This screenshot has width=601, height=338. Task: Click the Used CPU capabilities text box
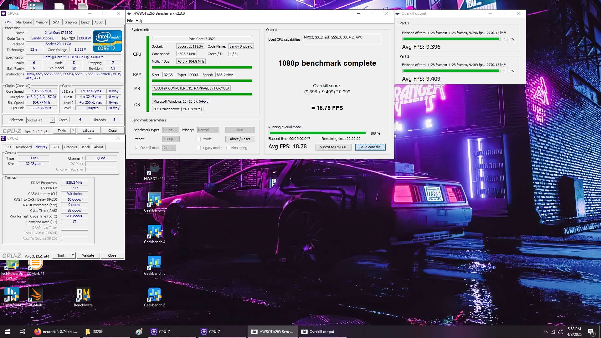342,39
